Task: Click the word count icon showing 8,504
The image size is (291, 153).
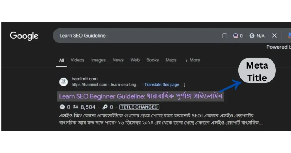Action: click(x=76, y=107)
